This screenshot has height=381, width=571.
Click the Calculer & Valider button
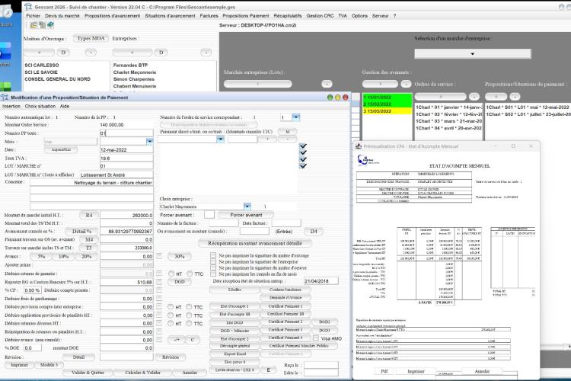point(143,373)
